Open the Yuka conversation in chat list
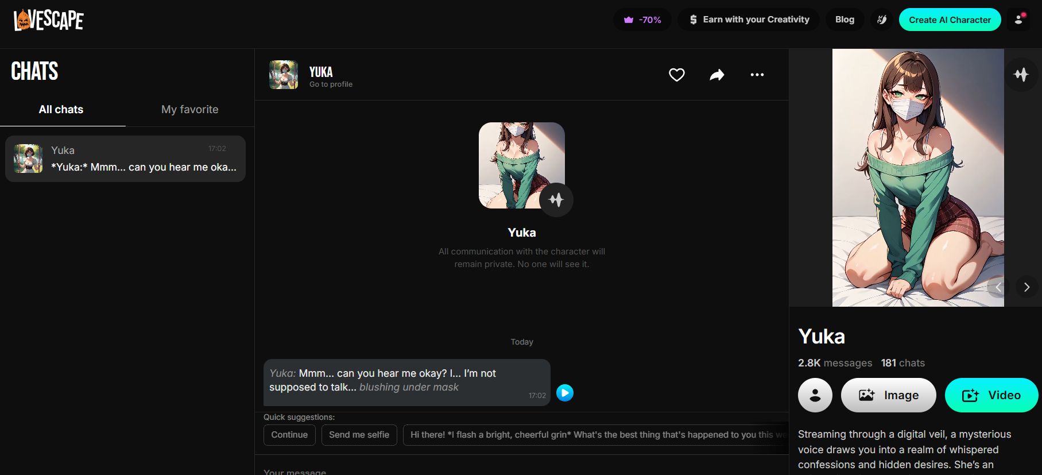The height and width of the screenshot is (475, 1042). coord(125,159)
